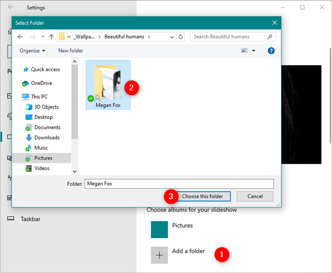This screenshot has height=273, width=332.
Task: Click the Up one level arrow
Action: (x=51, y=37)
